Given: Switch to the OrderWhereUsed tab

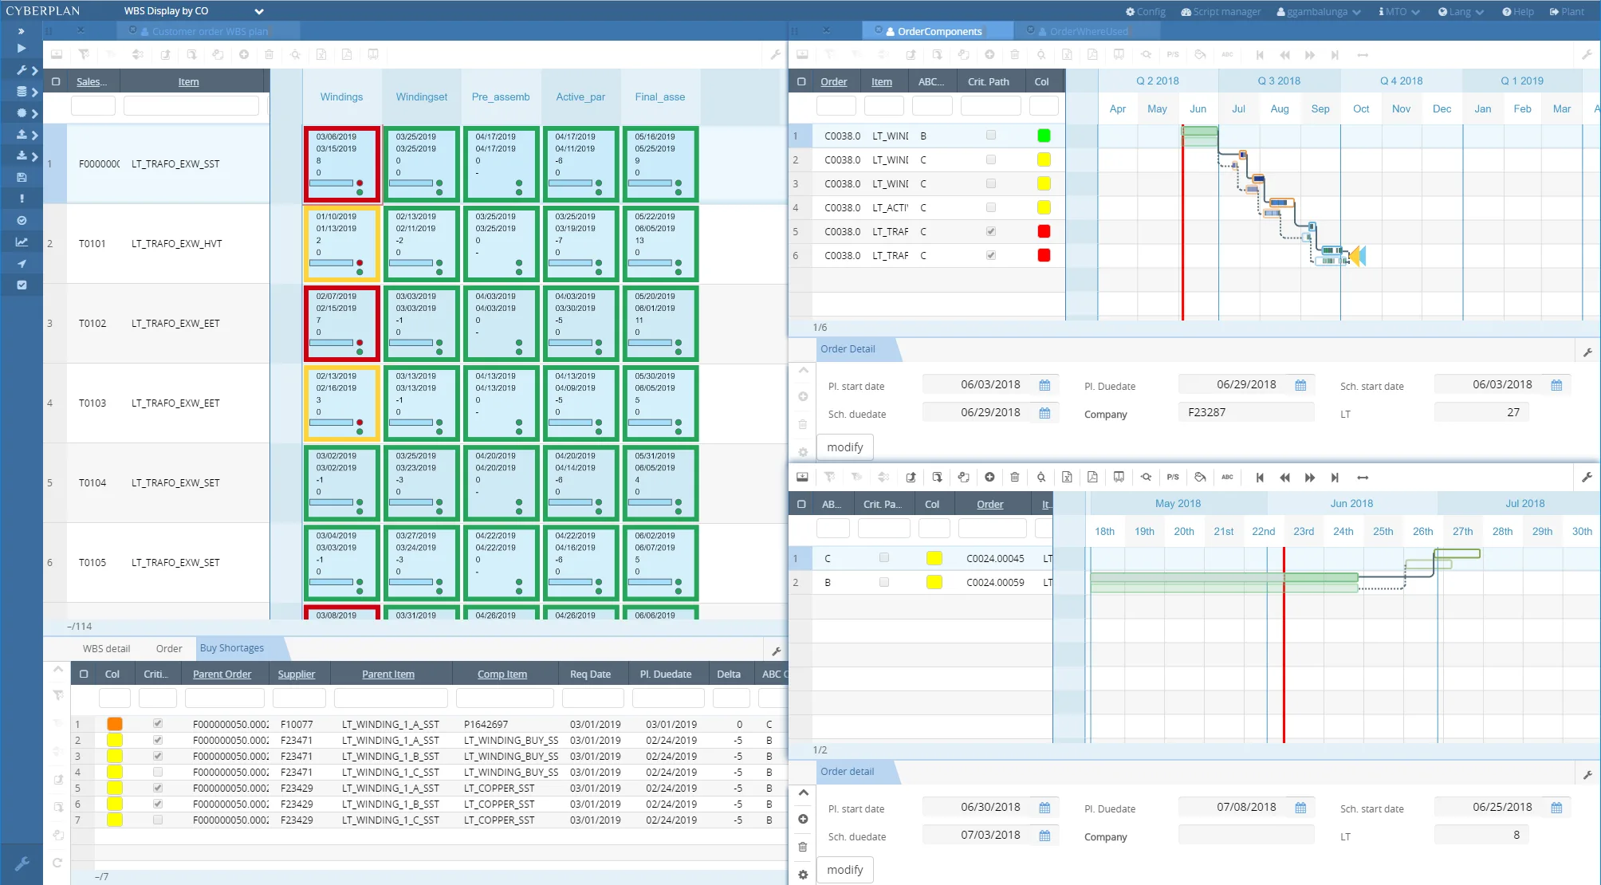Looking at the screenshot, I should pyautogui.click(x=1088, y=31).
